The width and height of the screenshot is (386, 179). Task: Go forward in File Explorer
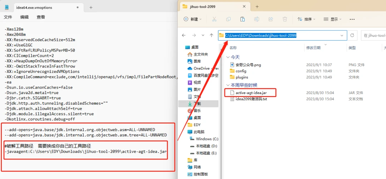pos(194,35)
